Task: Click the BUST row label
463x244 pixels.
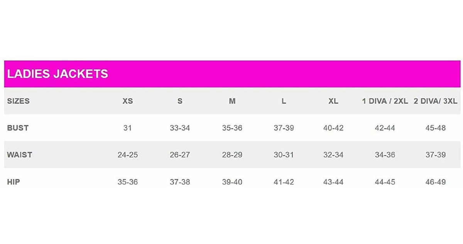Action: [x=18, y=128]
